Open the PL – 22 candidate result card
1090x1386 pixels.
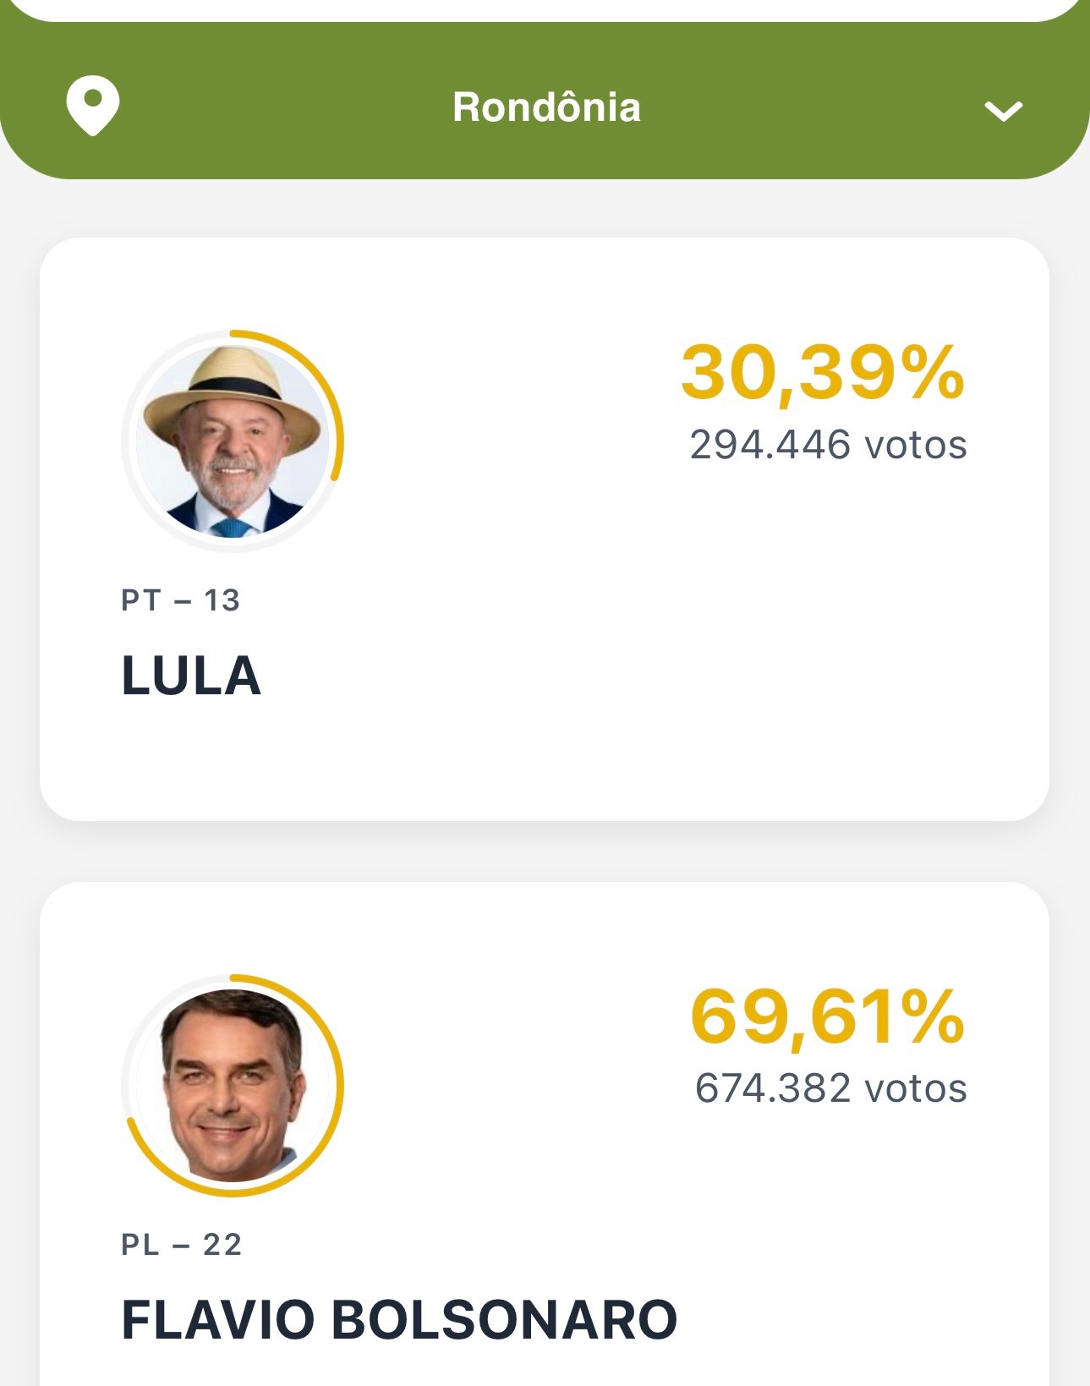[545, 1134]
